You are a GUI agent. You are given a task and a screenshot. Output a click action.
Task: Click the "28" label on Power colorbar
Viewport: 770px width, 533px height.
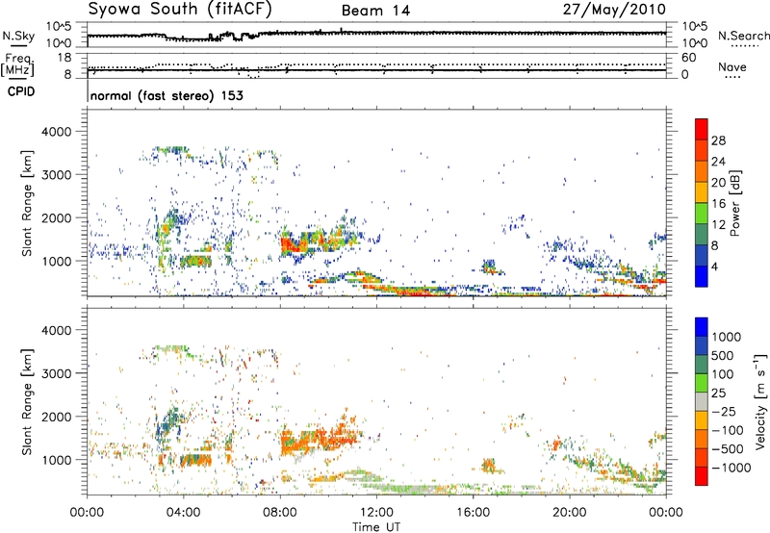718,140
